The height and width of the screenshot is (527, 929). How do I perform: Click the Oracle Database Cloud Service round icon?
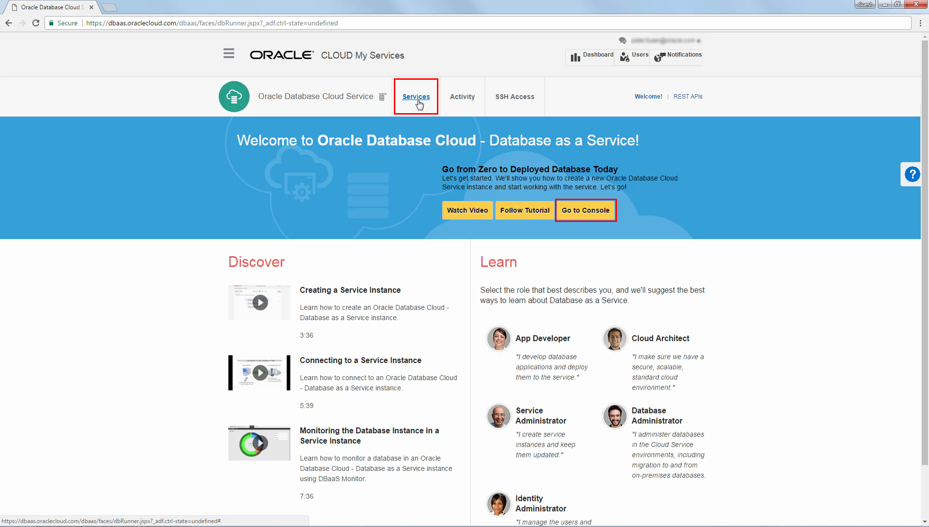(x=234, y=96)
